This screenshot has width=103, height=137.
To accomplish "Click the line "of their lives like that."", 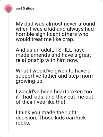I will click(x=41, y=102).
